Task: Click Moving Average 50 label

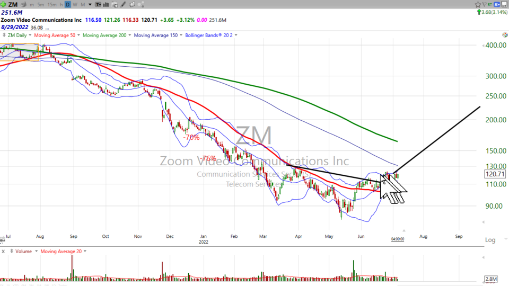Action: coord(55,35)
